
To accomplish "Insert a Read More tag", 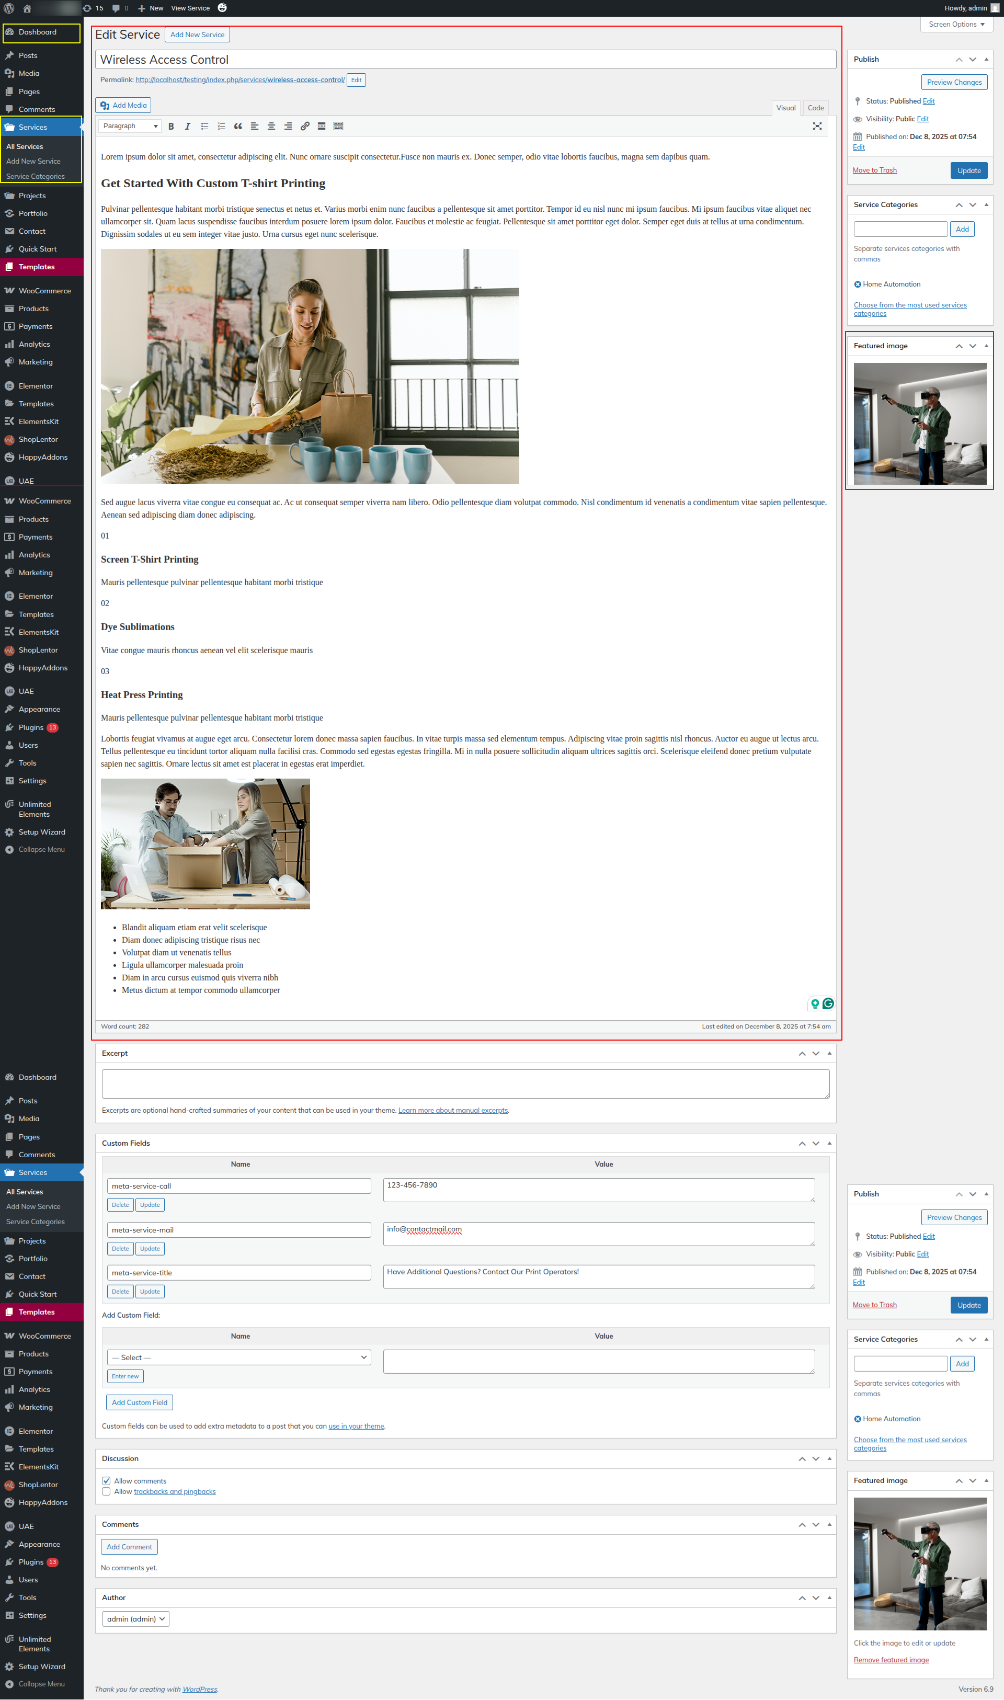I will [x=322, y=127].
